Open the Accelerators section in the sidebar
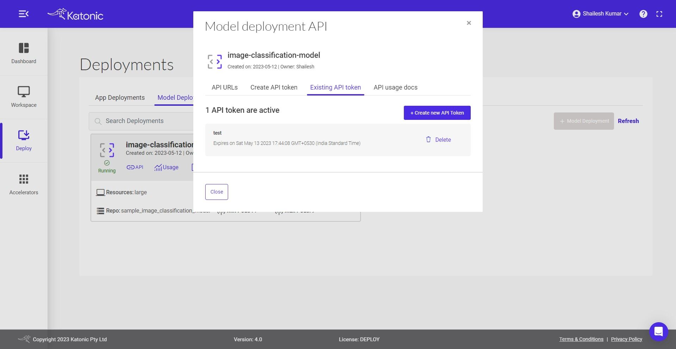Viewport: 676px width, 349px height. [24, 184]
